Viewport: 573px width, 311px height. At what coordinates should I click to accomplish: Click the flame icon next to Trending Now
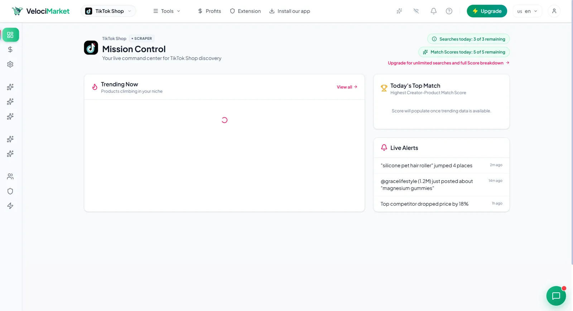coord(95,87)
